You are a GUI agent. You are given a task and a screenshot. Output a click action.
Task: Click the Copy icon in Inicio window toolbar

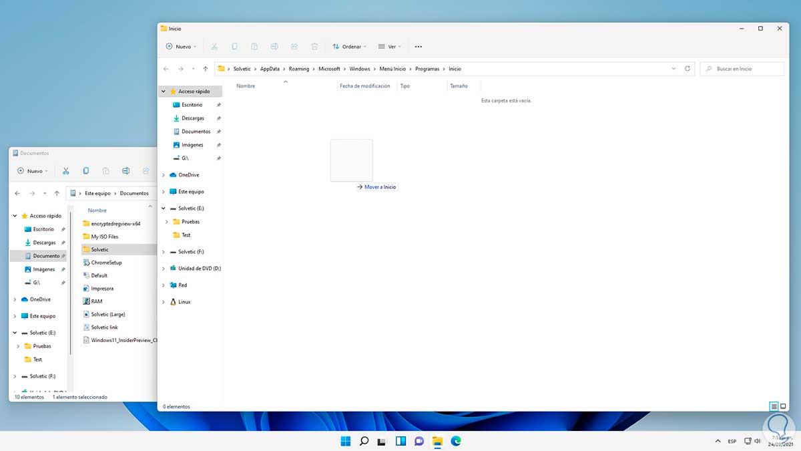click(x=234, y=47)
